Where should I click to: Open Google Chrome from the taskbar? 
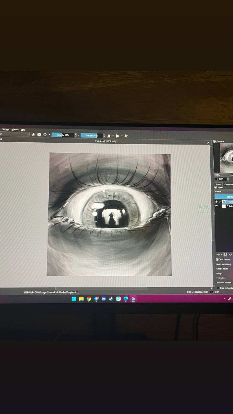point(89,299)
